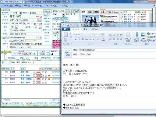Click the mail send button left of email address
Screen dimensions: 156x117
(x=4, y=37)
